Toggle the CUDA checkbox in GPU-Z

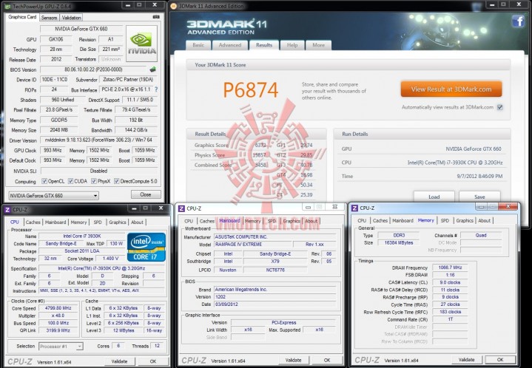point(70,181)
